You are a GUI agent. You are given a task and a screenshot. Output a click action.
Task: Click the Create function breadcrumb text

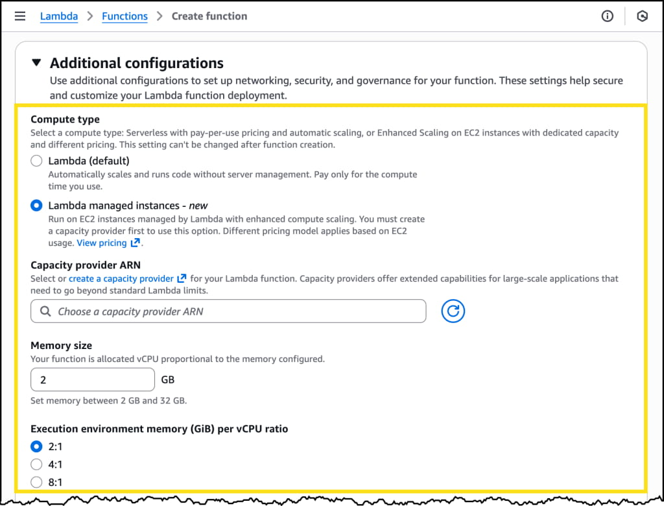pos(209,16)
